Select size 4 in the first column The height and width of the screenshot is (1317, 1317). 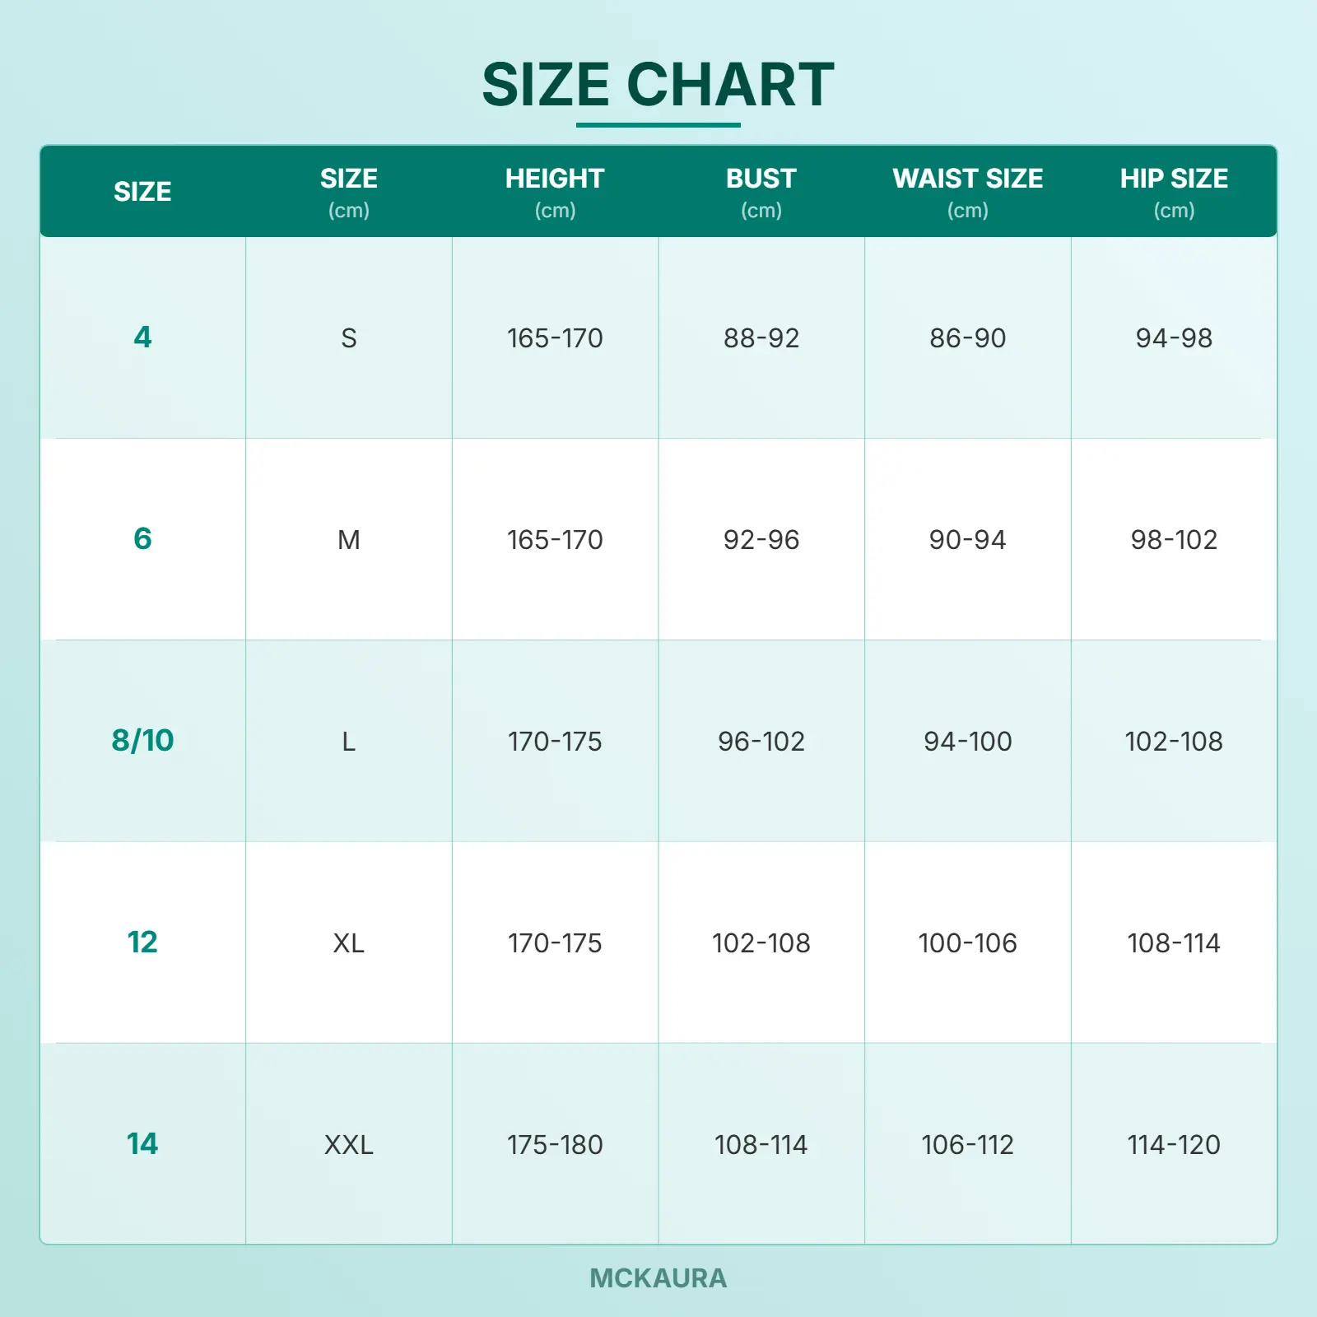(x=142, y=337)
